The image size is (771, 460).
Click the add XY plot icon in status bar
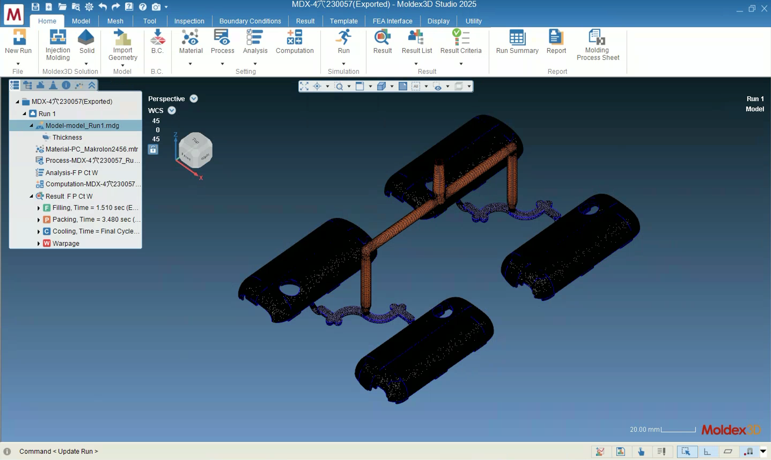(x=600, y=452)
